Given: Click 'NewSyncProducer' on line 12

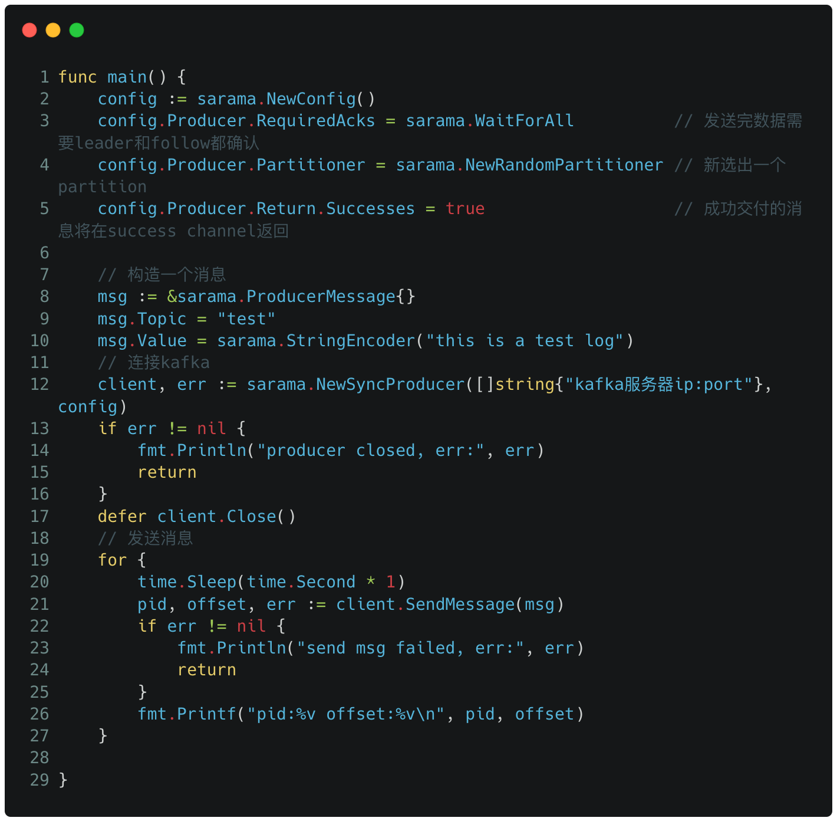Looking at the screenshot, I should click(390, 385).
